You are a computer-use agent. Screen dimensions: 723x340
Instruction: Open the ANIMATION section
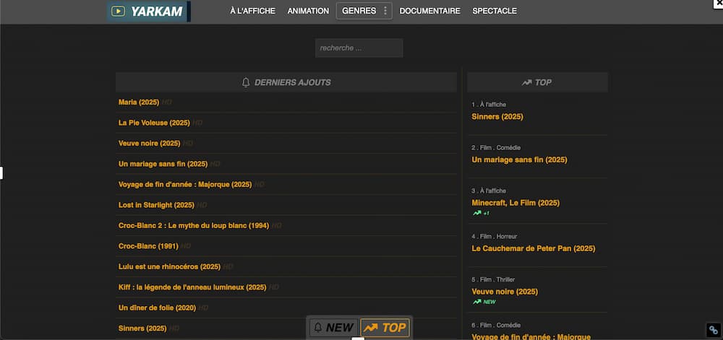308,11
